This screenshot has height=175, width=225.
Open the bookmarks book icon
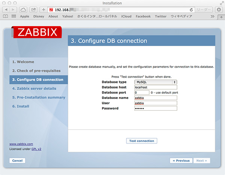(5, 16)
